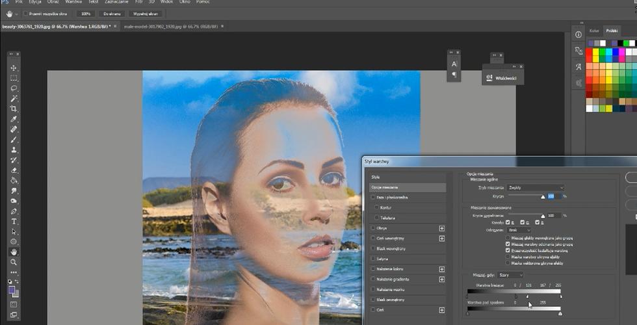
Task: Uncheck the G channel checkbox
Action: pyautogui.click(x=523, y=222)
